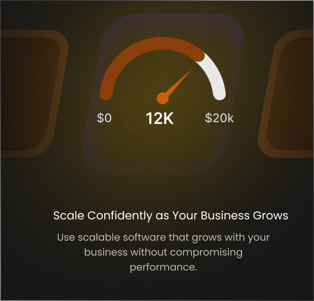Click the needle's round pivot hub

[162, 98]
